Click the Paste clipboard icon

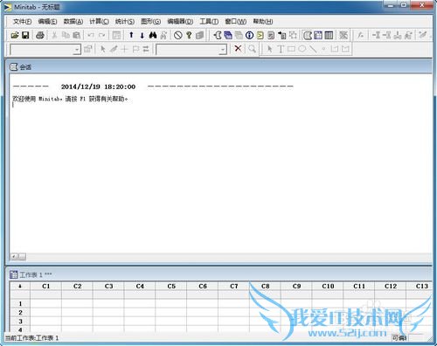pyautogui.click(x=76, y=35)
